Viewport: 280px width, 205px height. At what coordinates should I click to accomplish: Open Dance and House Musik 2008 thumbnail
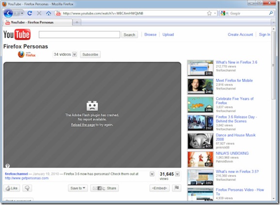[x=201, y=141]
